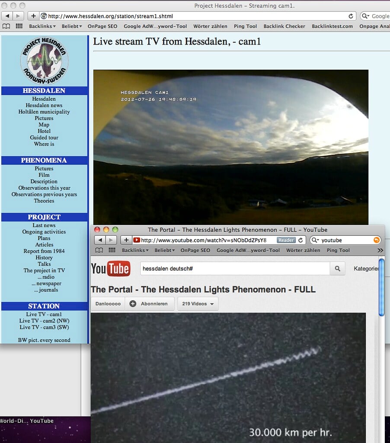The image size is (390, 443).
Task: Go back in the YouTube window
Action: (100, 240)
